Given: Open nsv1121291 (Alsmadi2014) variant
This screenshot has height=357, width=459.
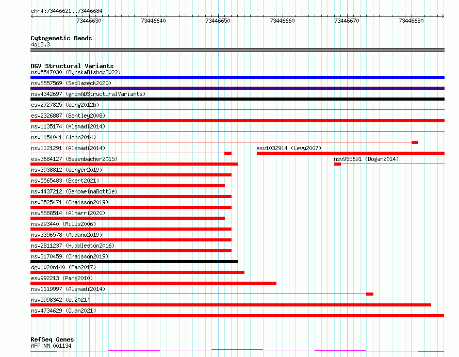Looking at the screenshot, I should 68,148.
